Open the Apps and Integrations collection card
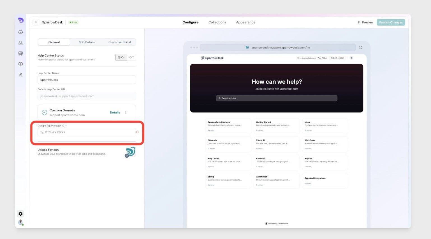This screenshot has height=239, width=431. click(325, 181)
